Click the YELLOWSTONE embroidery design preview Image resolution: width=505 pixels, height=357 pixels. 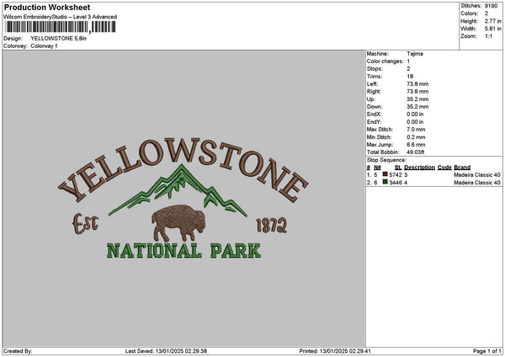[183, 198]
